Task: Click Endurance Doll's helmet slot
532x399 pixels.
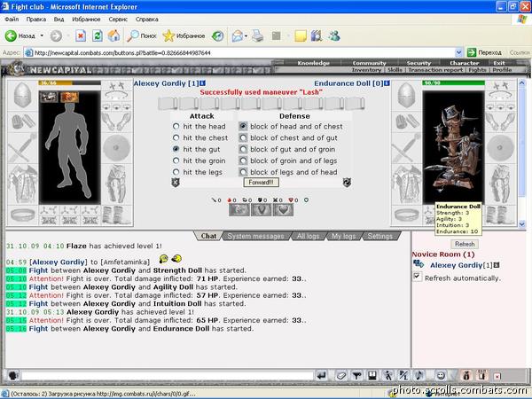Action: 406,96
